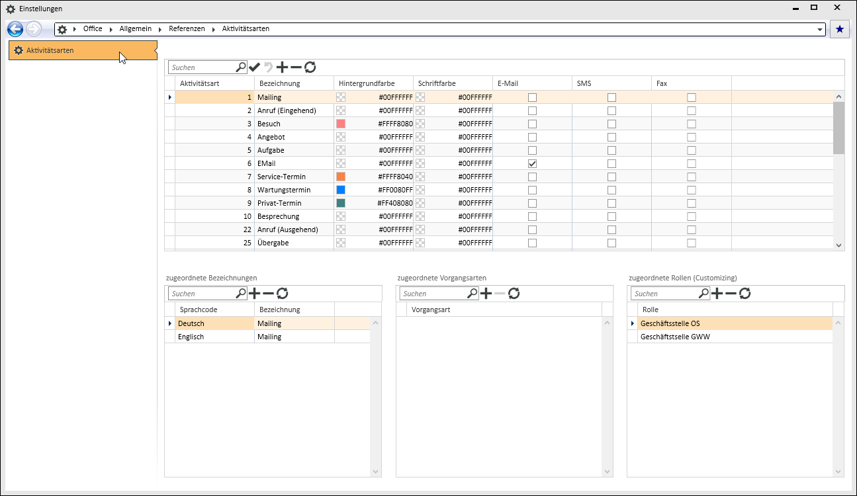Sort by the Aktivitätsart column header

click(x=214, y=83)
